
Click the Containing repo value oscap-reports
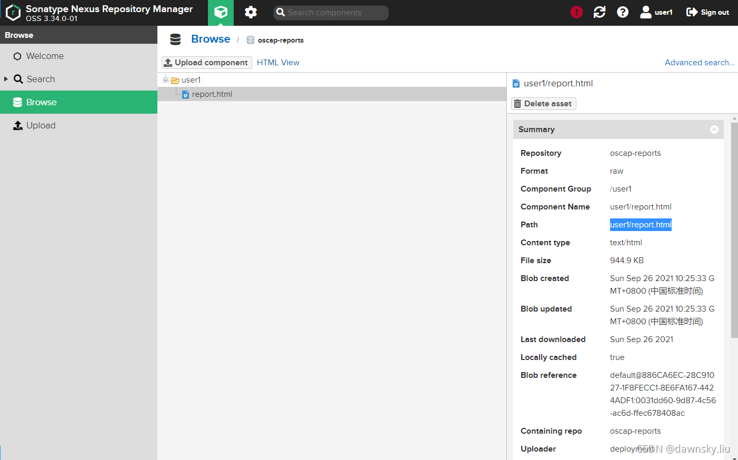click(635, 431)
